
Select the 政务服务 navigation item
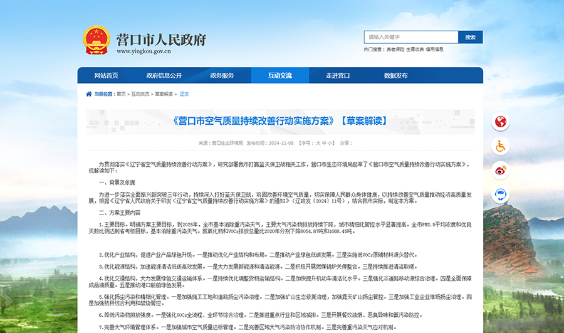tap(222, 76)
